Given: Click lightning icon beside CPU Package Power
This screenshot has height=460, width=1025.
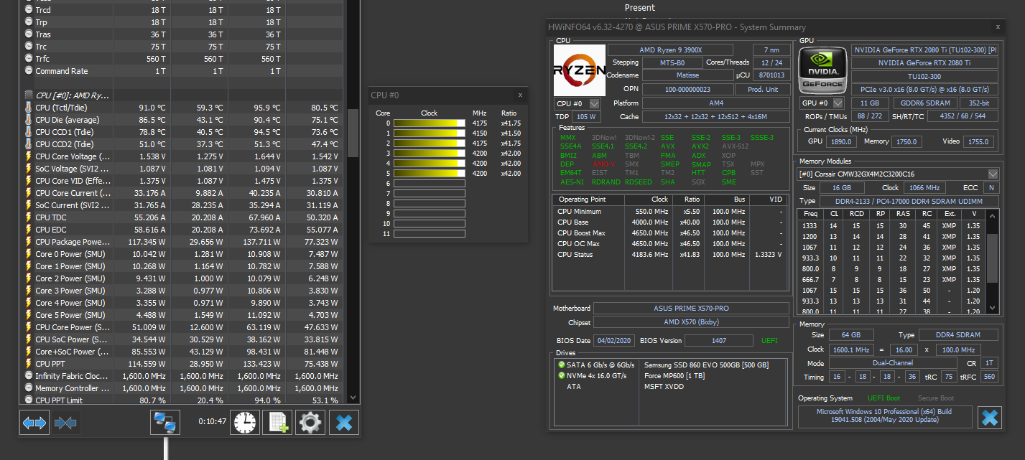Looking at the screenshot, I should (29, 242).
